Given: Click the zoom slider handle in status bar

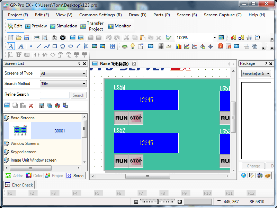Looking at the screenshot, I should click(x=158, y=201).
